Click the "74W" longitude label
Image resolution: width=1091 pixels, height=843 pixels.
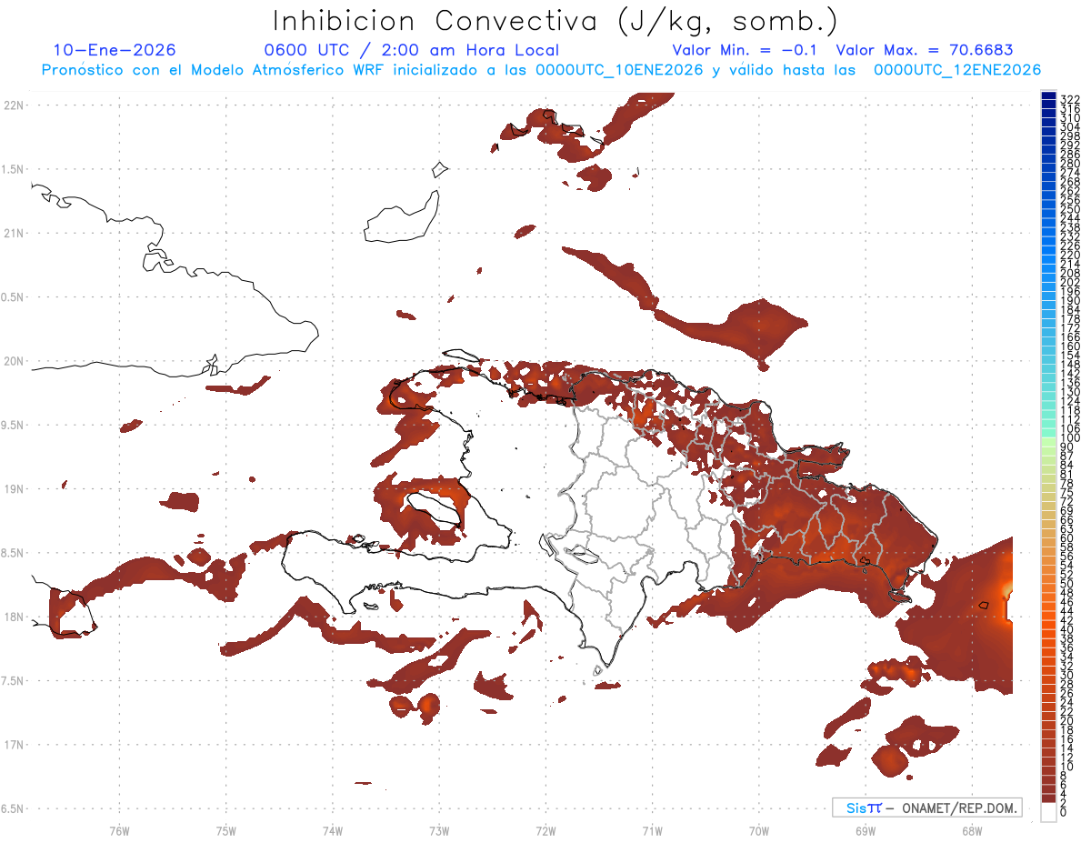(x=333, y=829)
